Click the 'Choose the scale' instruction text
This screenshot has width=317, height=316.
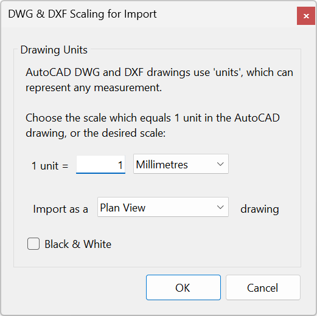(153, 126)
